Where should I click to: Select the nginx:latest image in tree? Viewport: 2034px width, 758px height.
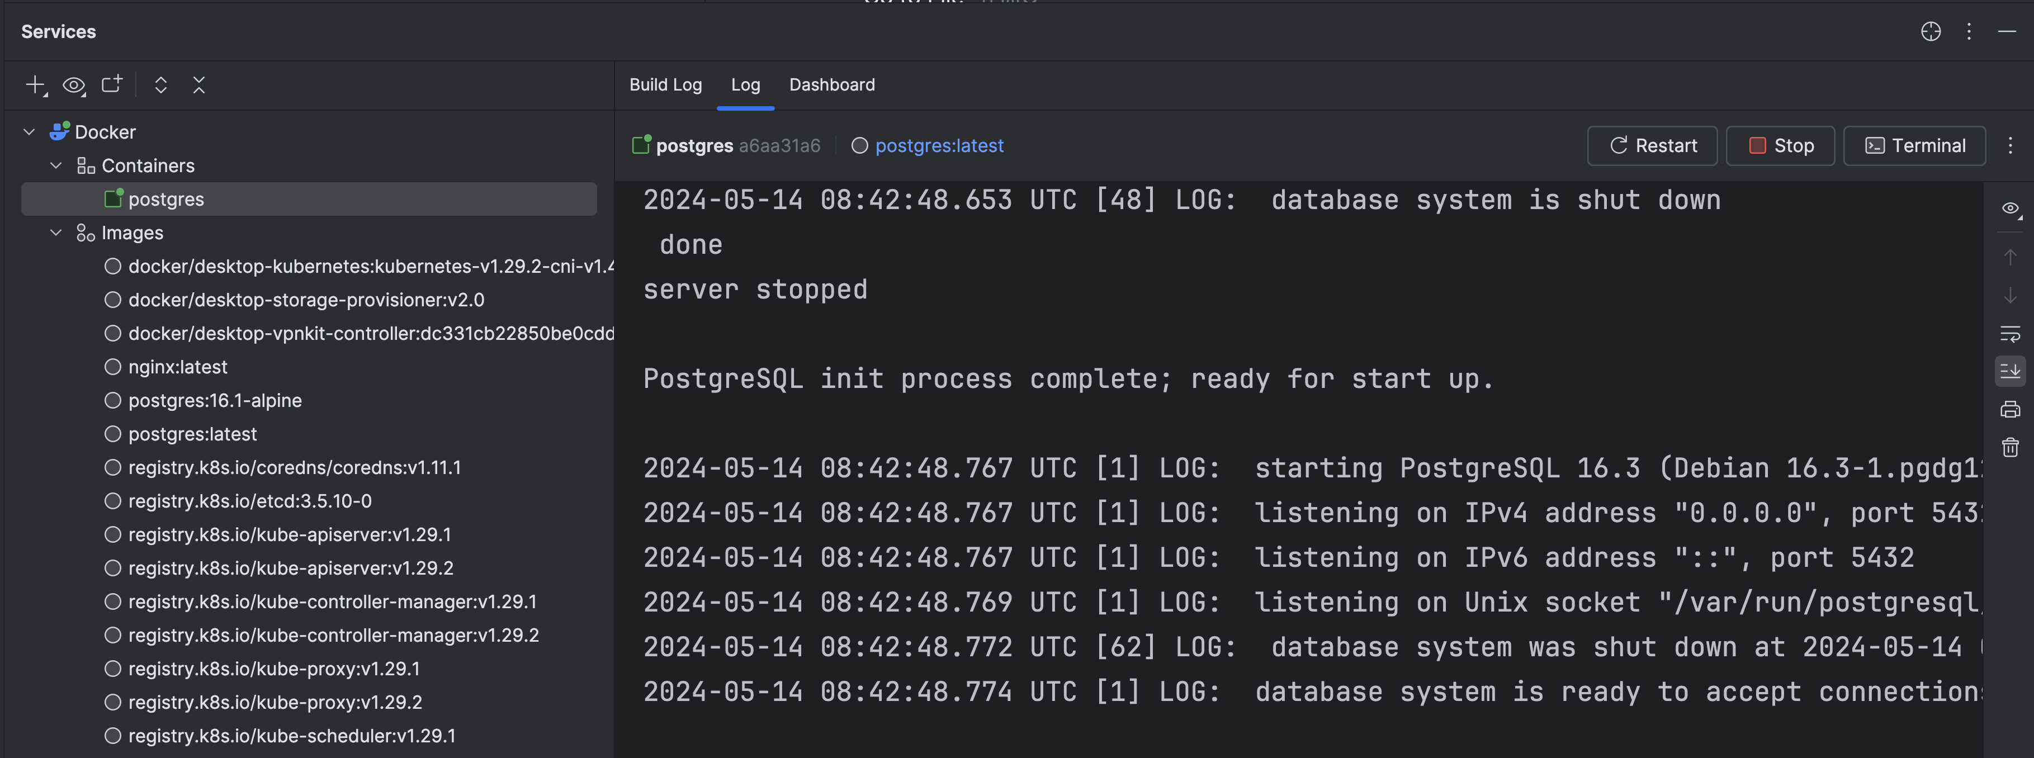coord(178,367)
